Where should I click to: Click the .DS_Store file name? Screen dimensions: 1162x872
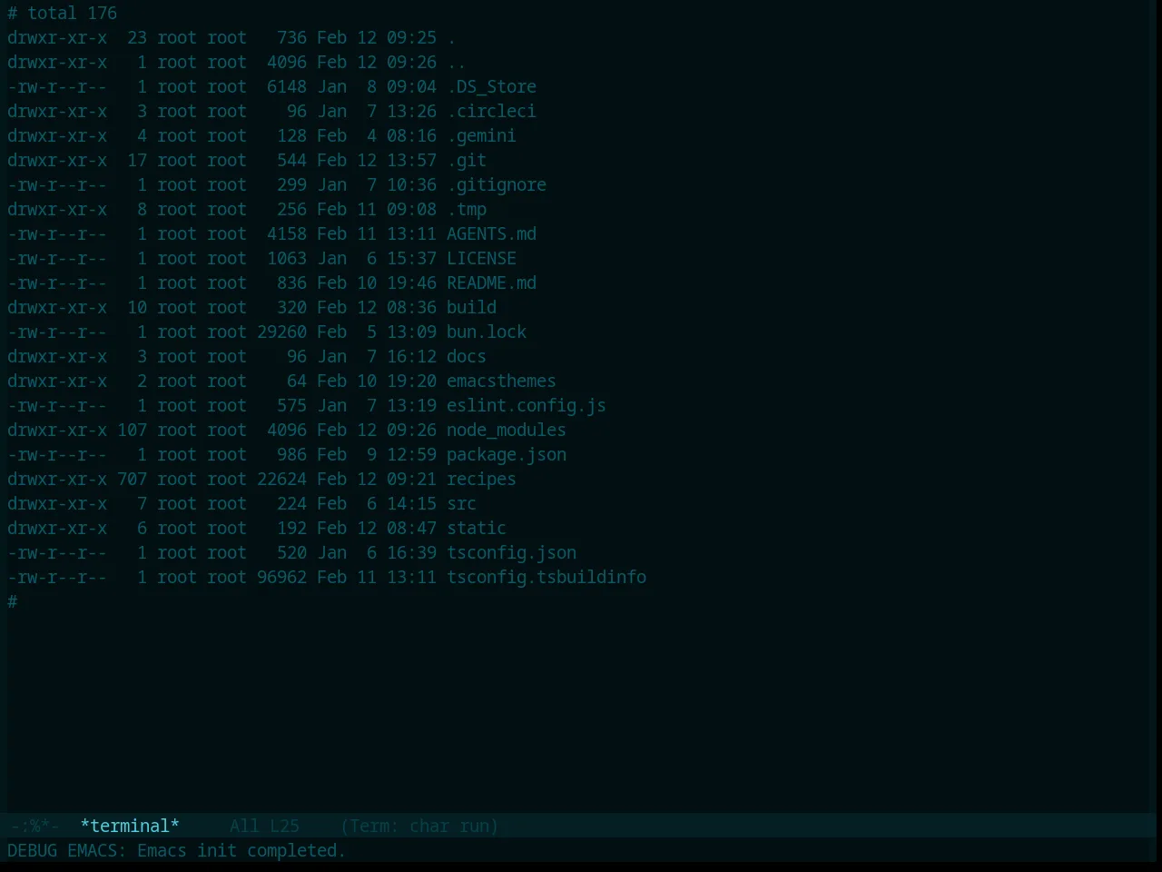491,87
